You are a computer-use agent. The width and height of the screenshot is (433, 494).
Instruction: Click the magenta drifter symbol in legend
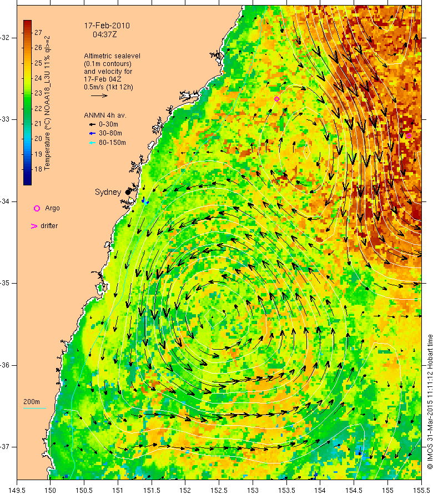(x=34, y=226)
